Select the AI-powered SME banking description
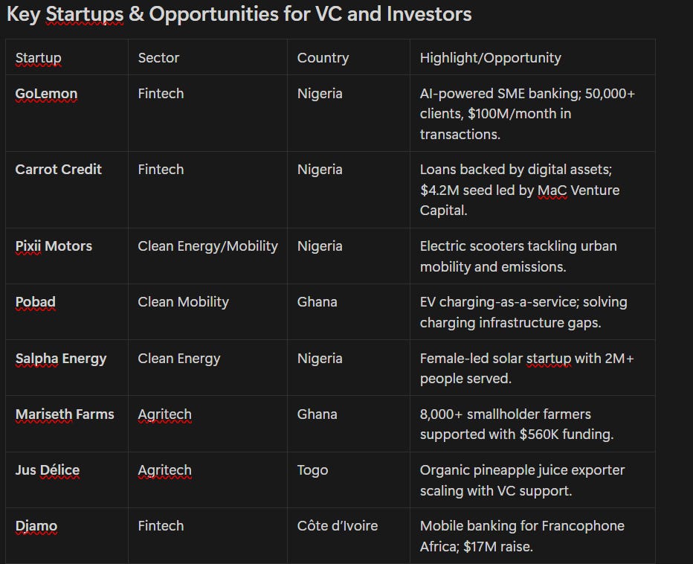Viewport: 693px width, 564px height. tap(527, 114)
